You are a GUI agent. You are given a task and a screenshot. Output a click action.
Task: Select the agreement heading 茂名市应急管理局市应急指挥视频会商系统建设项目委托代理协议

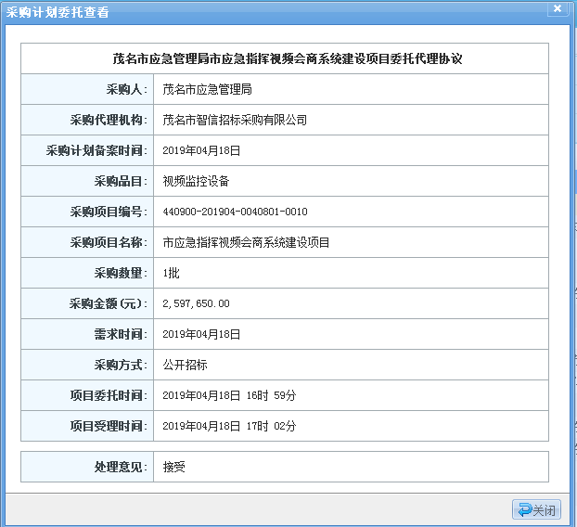288,58
